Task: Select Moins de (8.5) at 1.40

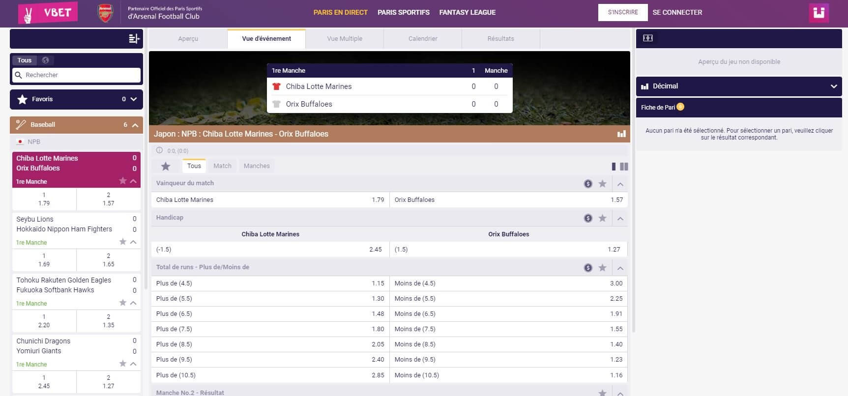Action: point(509,344)
